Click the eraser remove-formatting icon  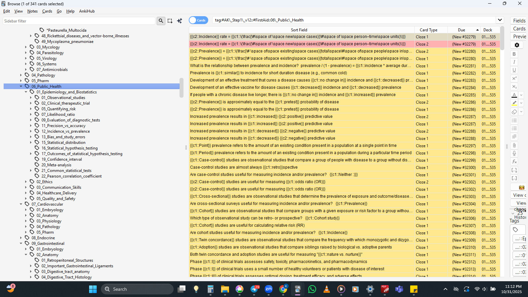point(514,112)
